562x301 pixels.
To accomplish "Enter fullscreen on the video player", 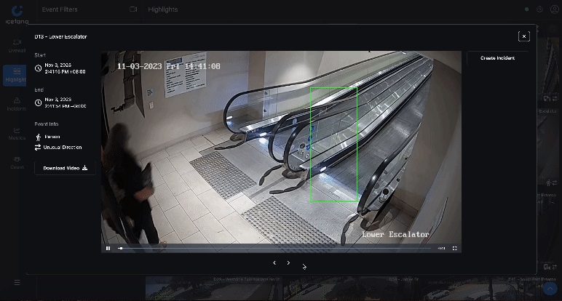I will (x=454, y=248).
